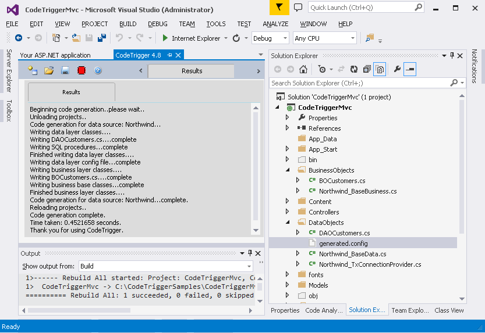
Task: Click the blue help icon in CodeTrigger
Action: pyautogui.click(x=98, y=70)
